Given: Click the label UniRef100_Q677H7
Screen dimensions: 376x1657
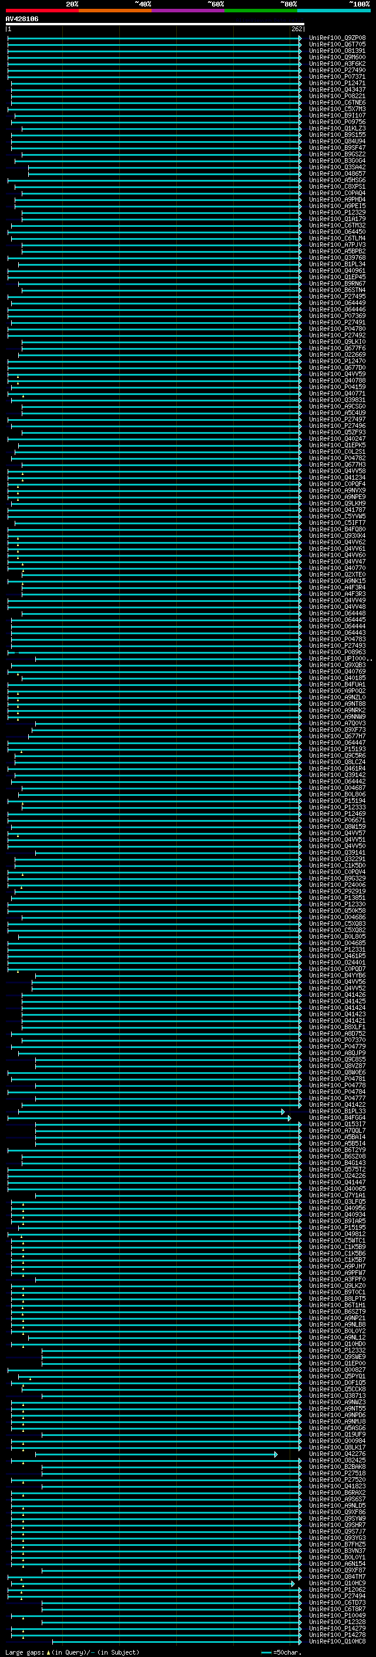Looking at the screenshot, I should click(x=337, y=737).
